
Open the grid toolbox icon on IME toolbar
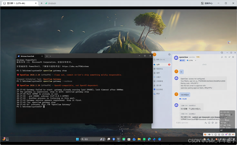point(230,134)
